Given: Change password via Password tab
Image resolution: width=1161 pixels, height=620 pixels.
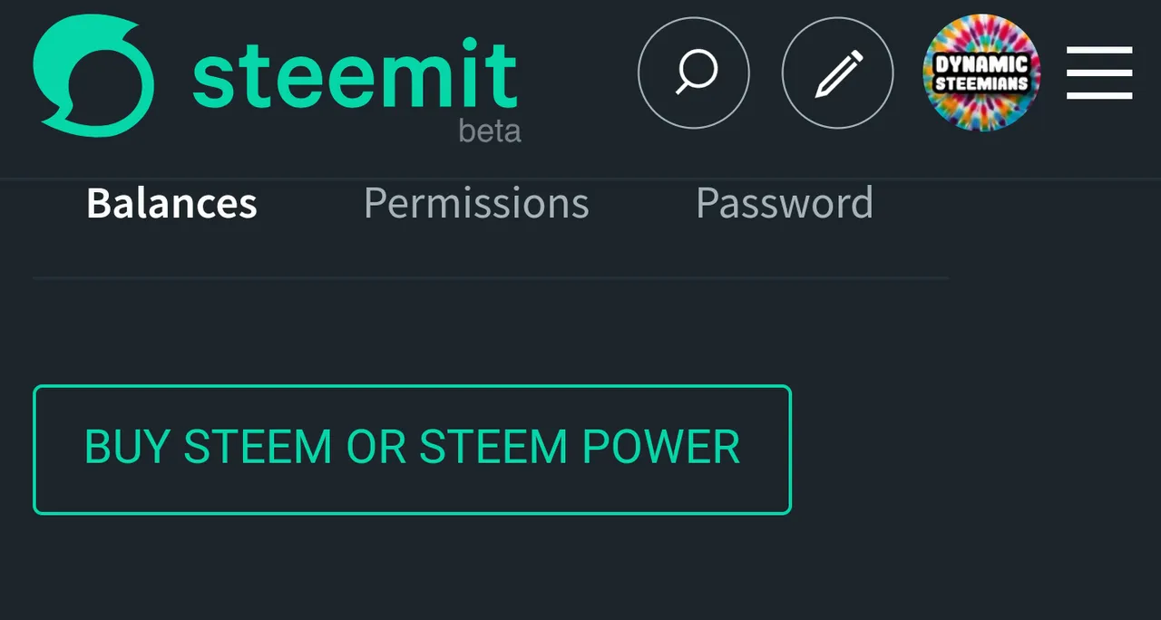Looking at the screenshot, I should (785, 203).
